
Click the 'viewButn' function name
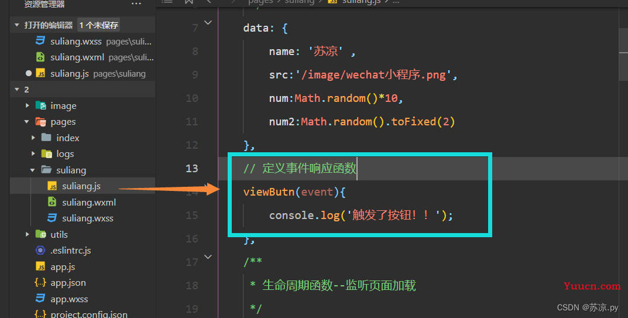coord(269,192)
